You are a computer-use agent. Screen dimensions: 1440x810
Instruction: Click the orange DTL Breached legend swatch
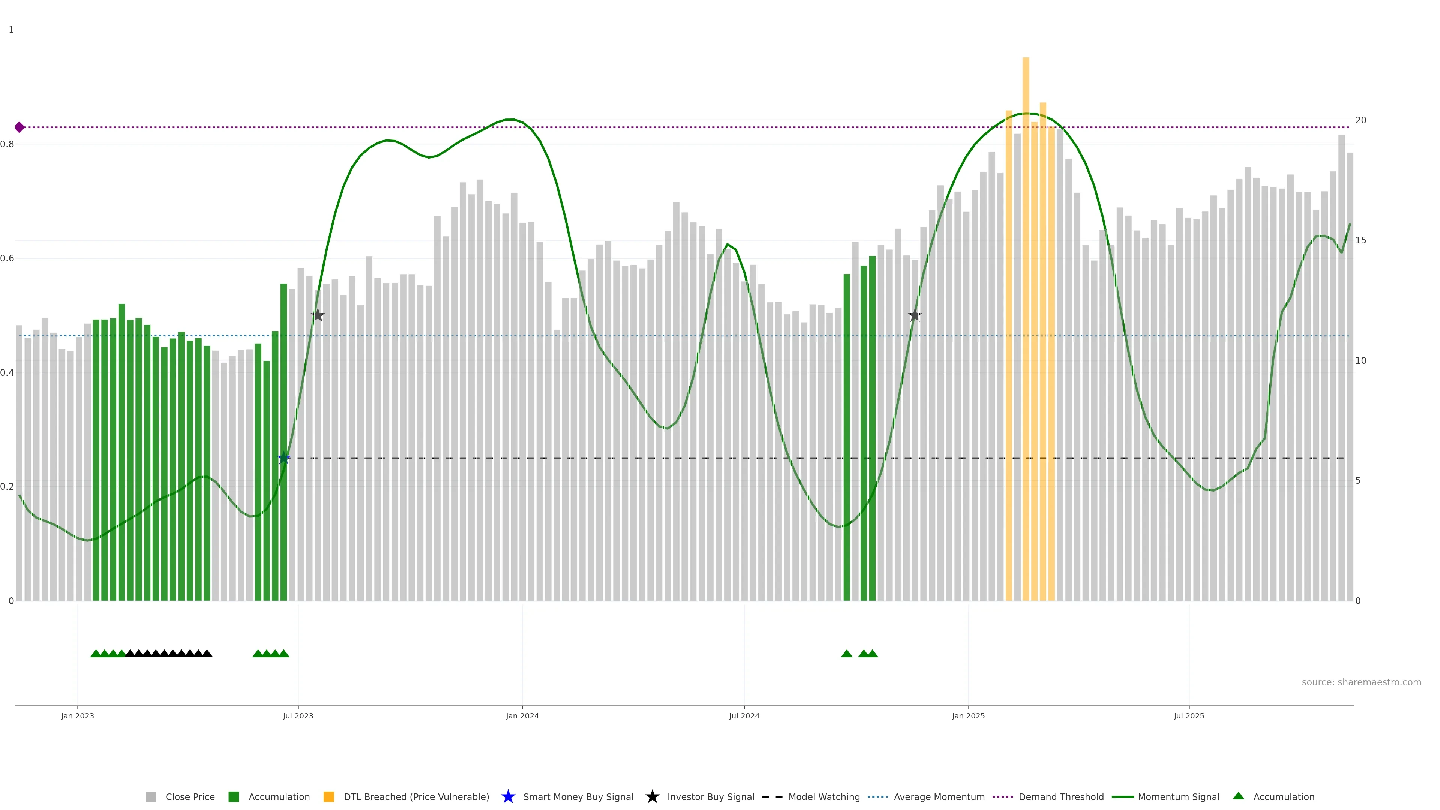pos(329,796)
